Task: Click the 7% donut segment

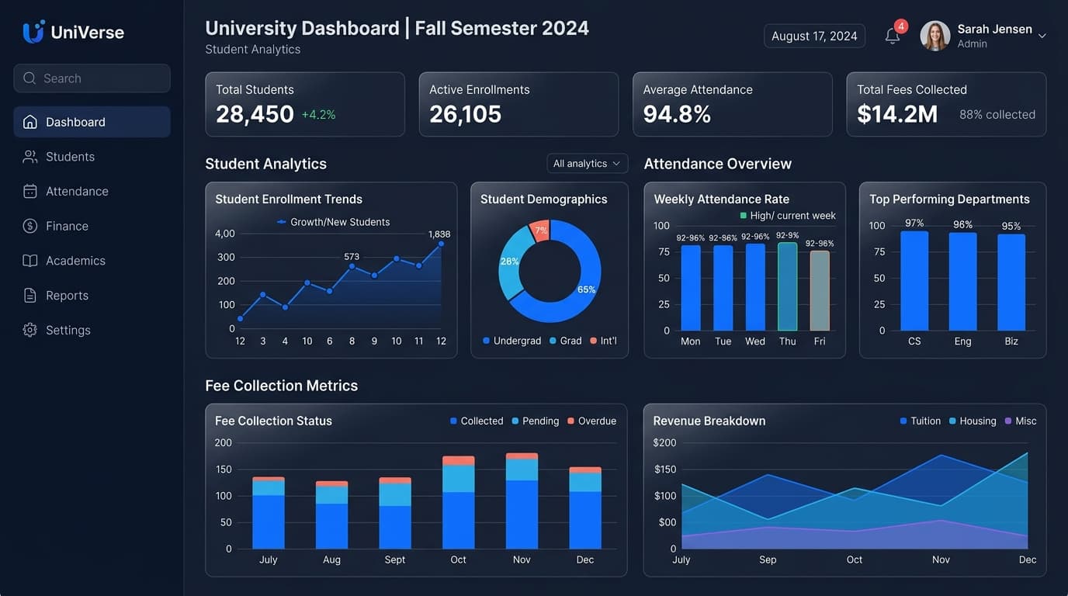Action: pyautogui.click(x=540, y=230)
